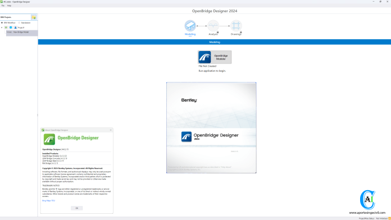The width and height of the screenshot is (391, 220).
Task: Click the "BIM Projects" panel title
Action: click(x=6, y=17)
